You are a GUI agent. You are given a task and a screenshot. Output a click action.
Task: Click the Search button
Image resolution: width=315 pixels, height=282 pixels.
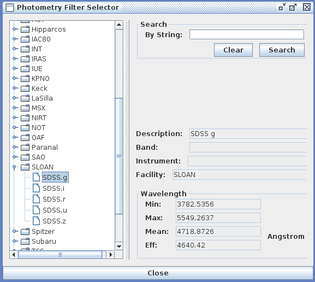click(x=282, y=50)
